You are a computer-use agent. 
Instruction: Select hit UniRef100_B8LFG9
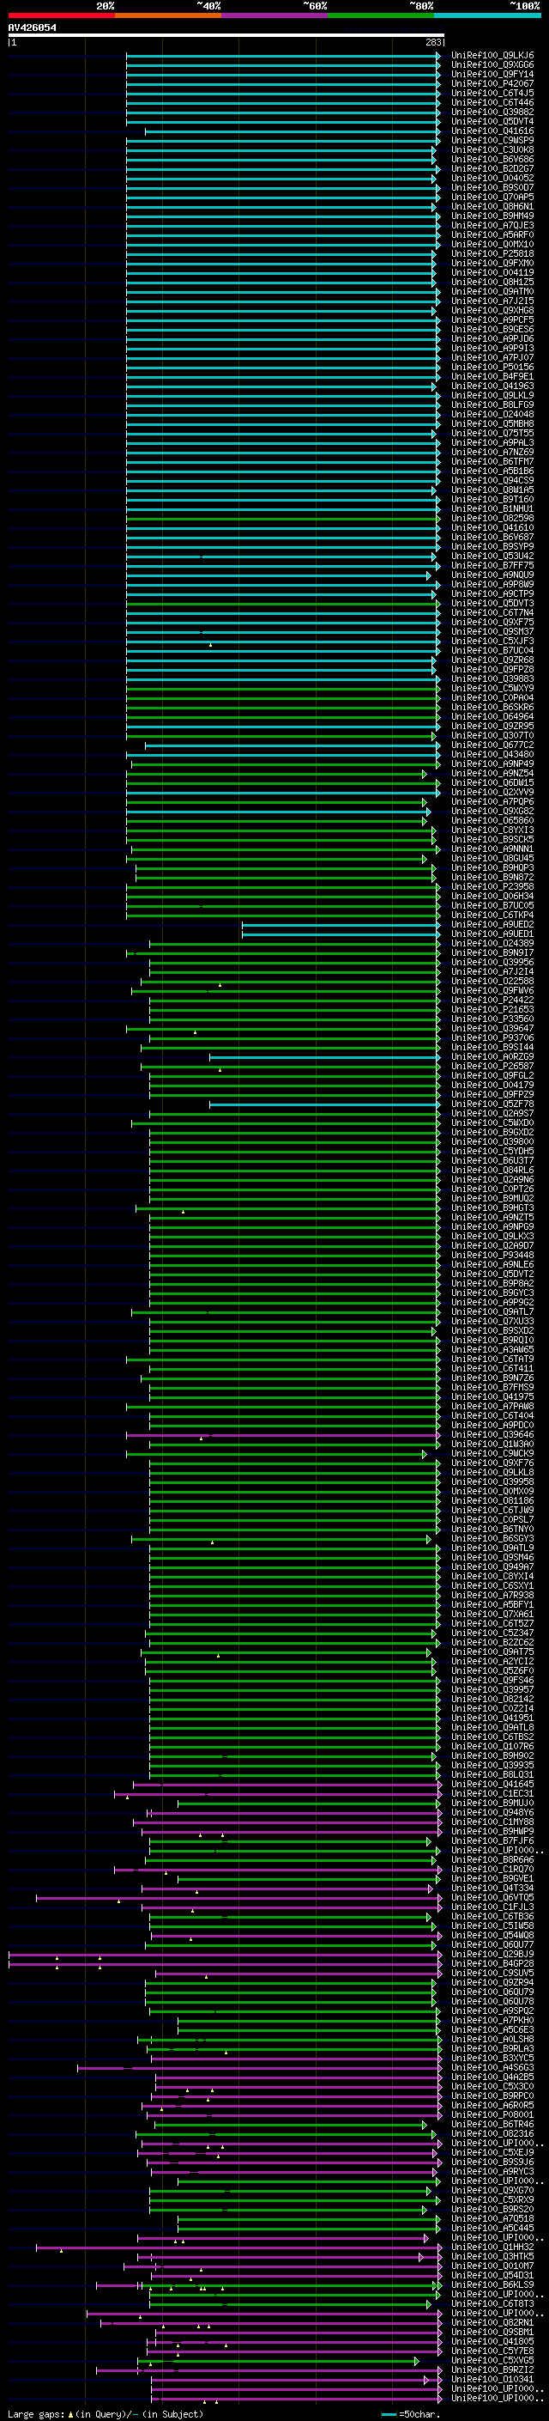492,405
